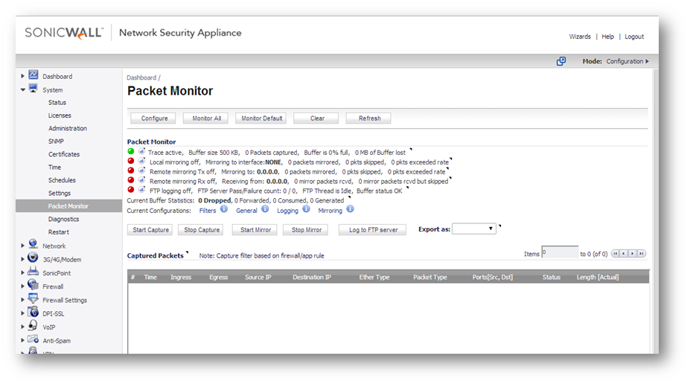Click the Log to FTP server button

pyautogui.click(x=373, y=230)
